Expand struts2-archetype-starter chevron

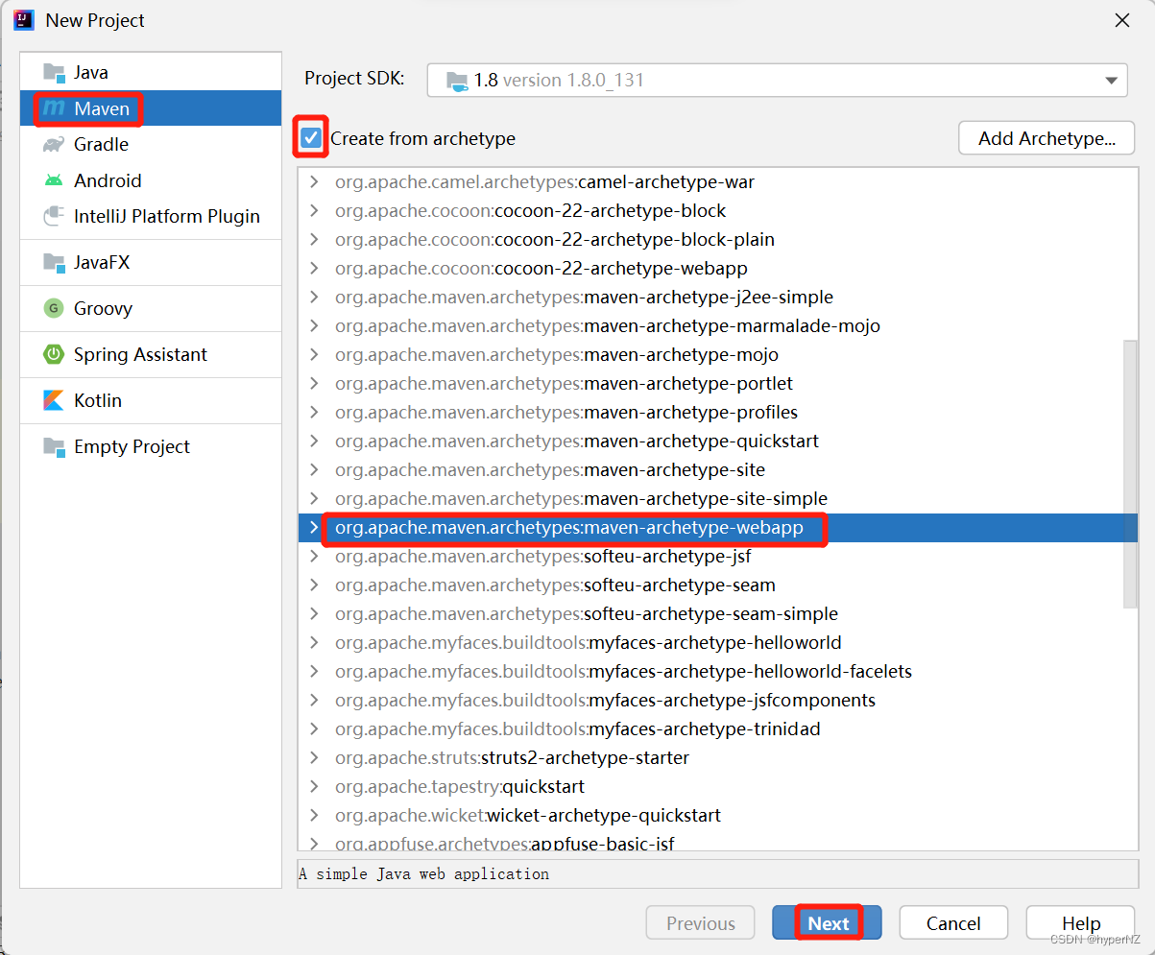coord(314,757)
